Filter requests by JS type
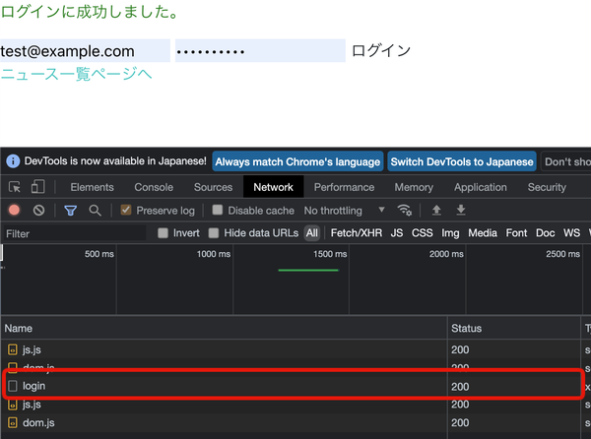Screen dimensions: 591x439 [397, 233]
